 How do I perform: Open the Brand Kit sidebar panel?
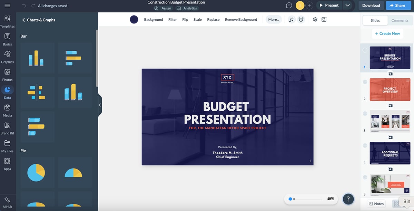(x=7, y=128)
